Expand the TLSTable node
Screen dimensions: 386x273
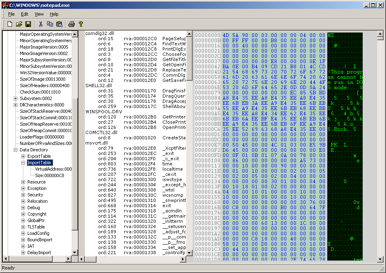[23, 227]
